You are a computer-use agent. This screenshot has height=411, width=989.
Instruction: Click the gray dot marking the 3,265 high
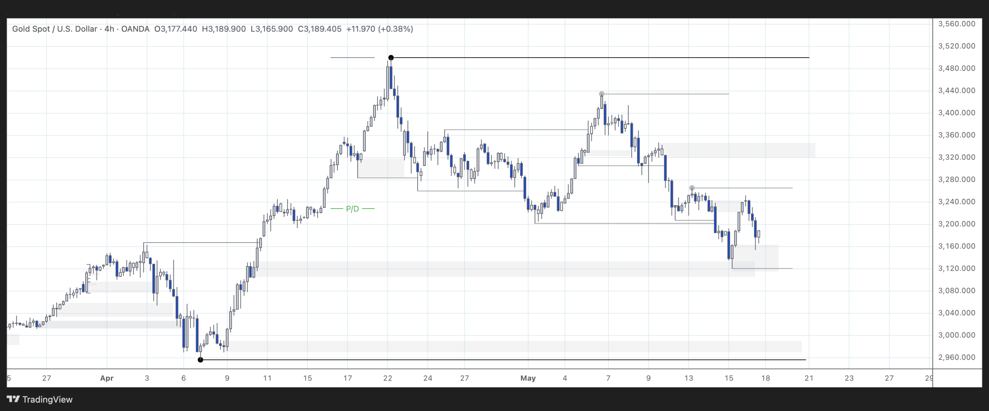[x=692, y=188]
